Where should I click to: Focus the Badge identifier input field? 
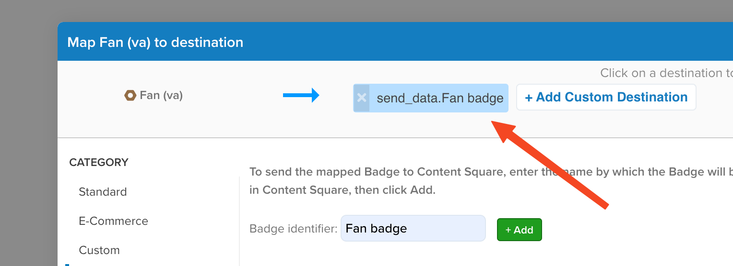(413, 228)
